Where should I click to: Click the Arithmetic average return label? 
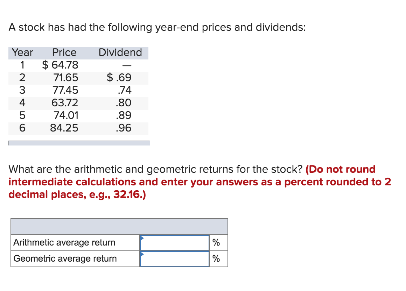[x=64, y=243]
